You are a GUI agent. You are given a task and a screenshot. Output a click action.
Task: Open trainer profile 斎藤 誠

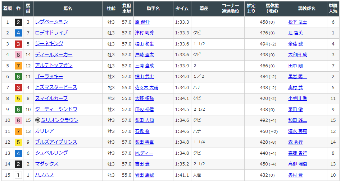295,44
